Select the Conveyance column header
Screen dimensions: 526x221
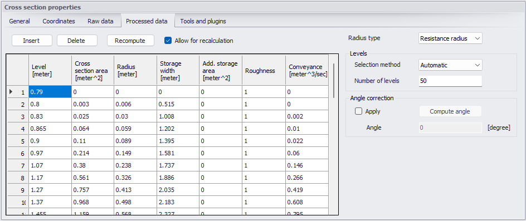(x=307, y=71)
